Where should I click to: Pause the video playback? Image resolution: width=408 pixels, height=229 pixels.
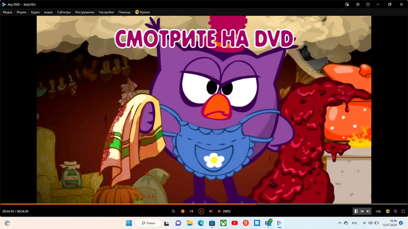(x=201, y=211)
